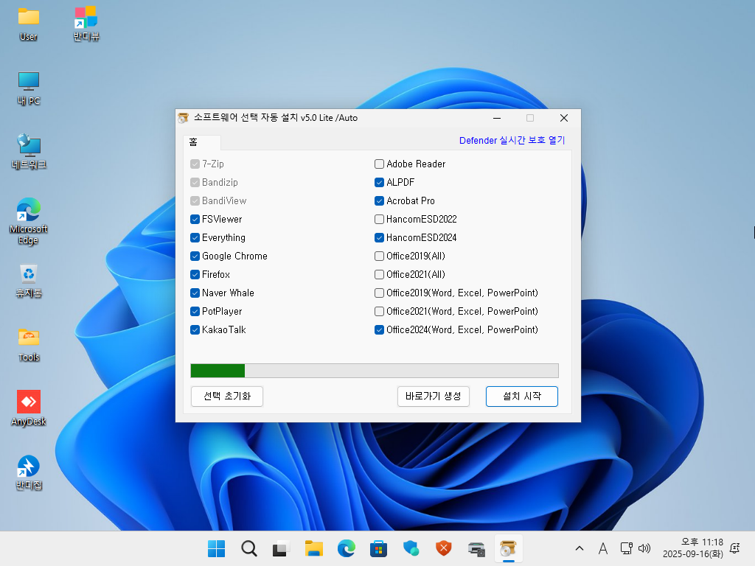Click the 바로가기 생성 button
This screenshot has height=566, width=755.
point(434,396)
